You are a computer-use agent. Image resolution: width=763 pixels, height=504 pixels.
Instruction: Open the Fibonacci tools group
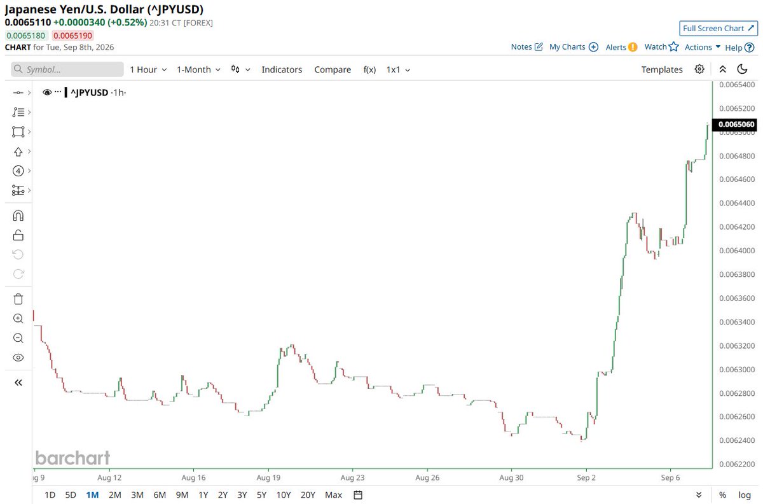click(18, 112)
